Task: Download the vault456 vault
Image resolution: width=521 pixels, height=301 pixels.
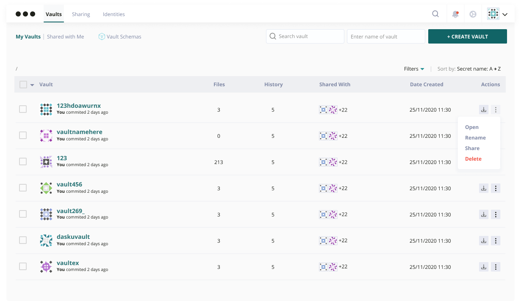Action: (x=484, y=188)
